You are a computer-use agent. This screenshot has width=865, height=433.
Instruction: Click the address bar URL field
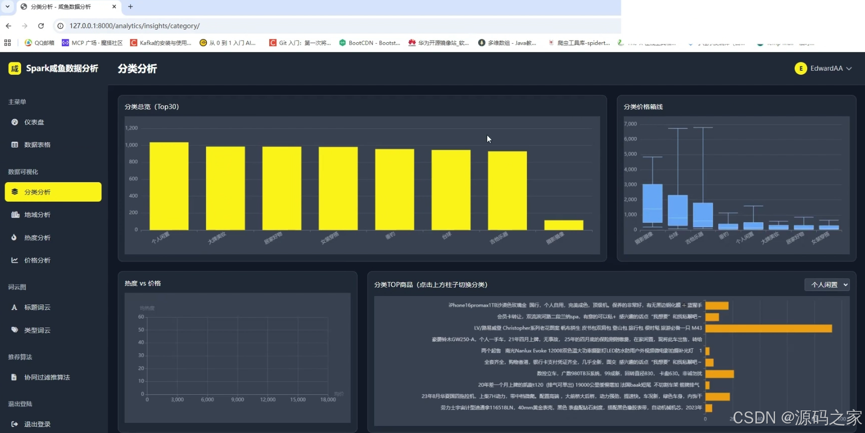click(x=337, y=26)
